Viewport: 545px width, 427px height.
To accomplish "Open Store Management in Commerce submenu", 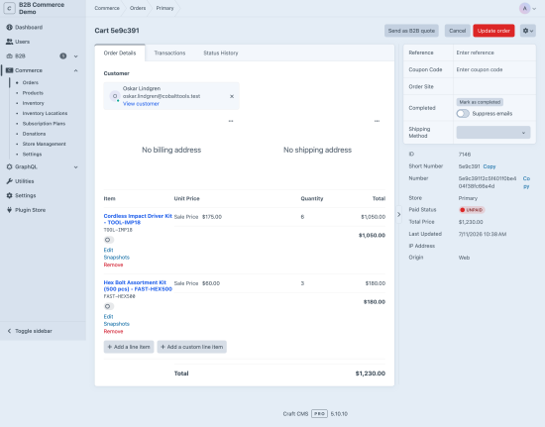I will 45,144.
